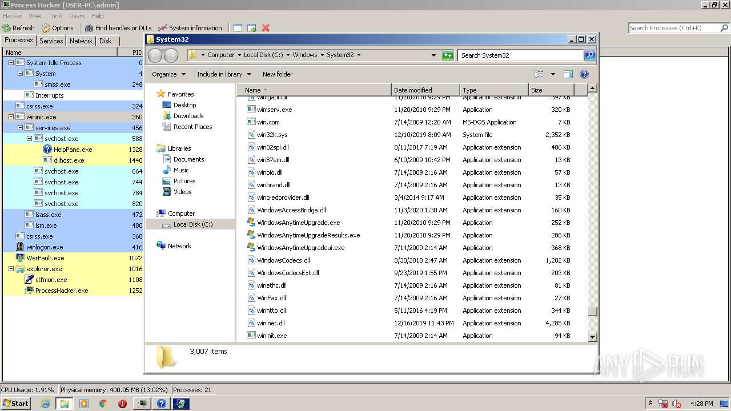The width and height of the screenshot is (731, 411).
Task: Go back in System32 explorer window
Action: [155, 55]
